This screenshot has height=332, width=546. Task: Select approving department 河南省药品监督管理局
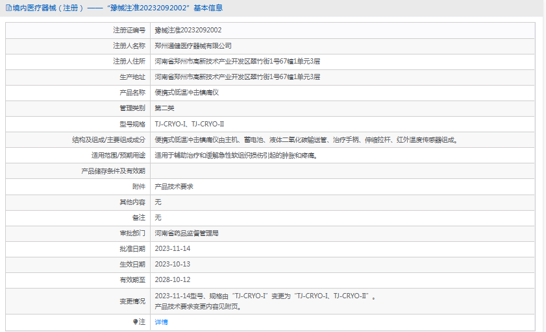[186, 233]
